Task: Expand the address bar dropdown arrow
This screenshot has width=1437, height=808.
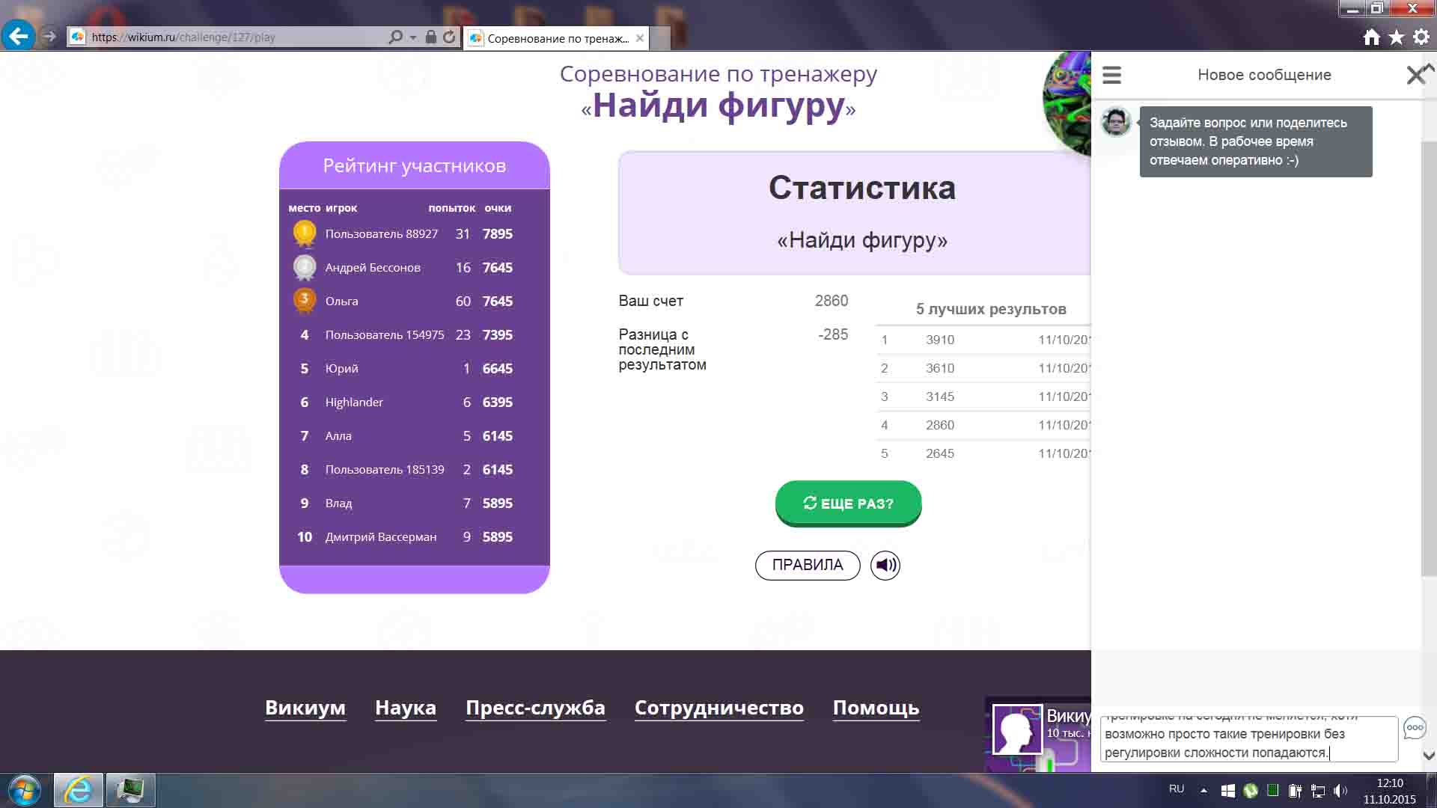Action: 413,37
